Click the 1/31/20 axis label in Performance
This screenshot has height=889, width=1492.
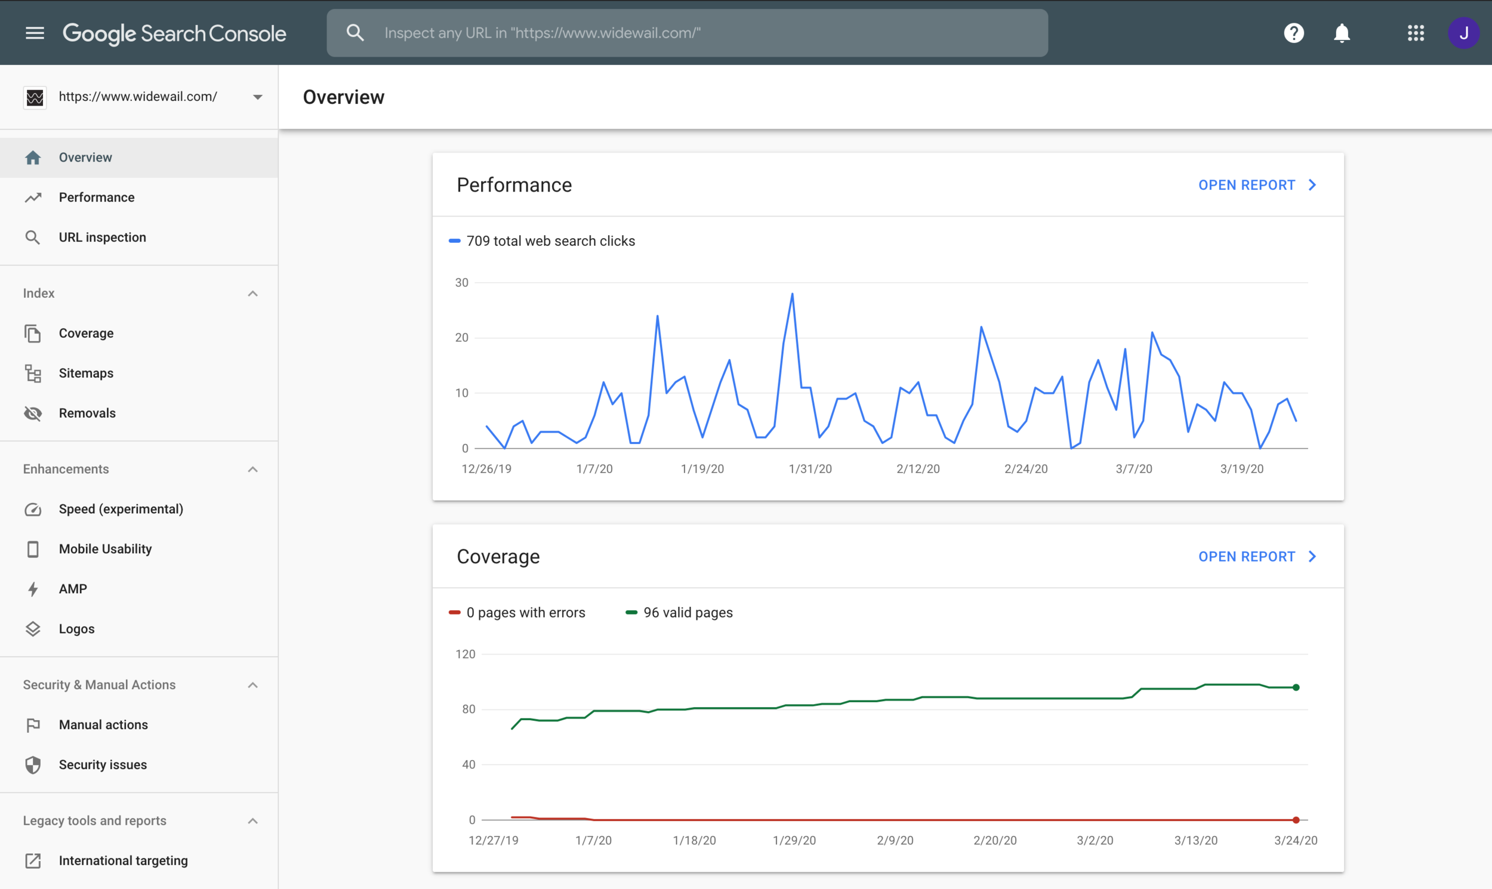pos(810,469)
